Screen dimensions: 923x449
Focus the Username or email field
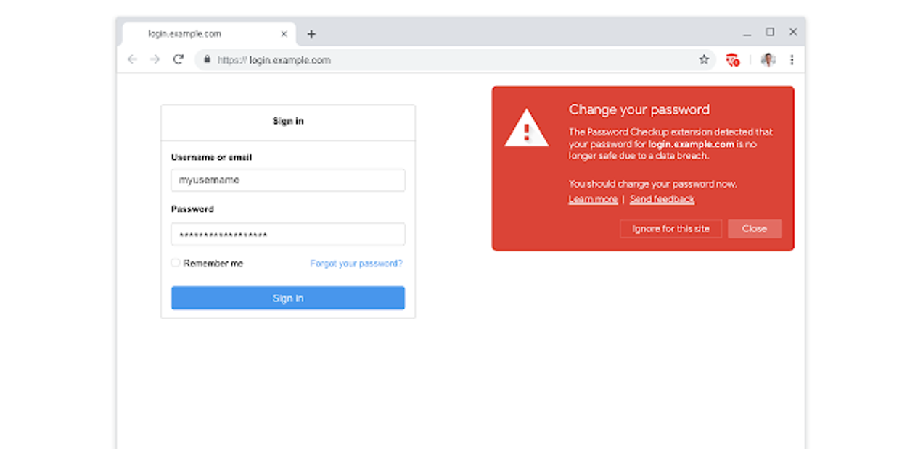click(288, 180)
